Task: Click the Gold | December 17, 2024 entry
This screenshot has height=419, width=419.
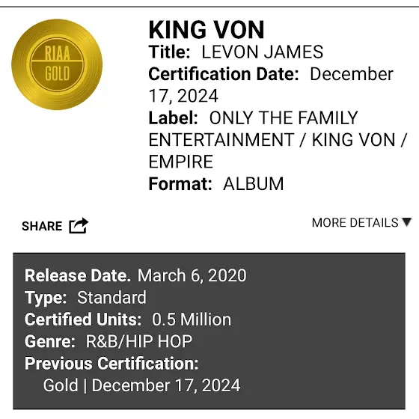Action: click(x=141, y=385)
